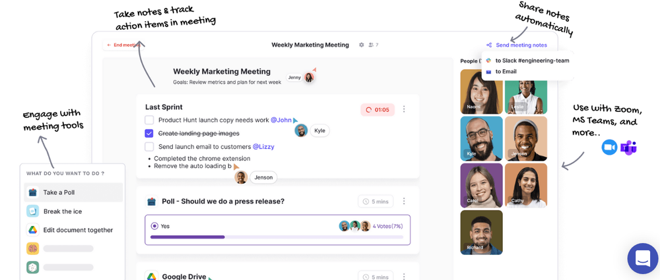Open meeting settings gear icon
The height and width of the screenshot is (280, 660).
point(361,45)
